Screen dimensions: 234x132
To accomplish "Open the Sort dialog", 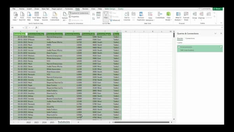I will point(98,15).
